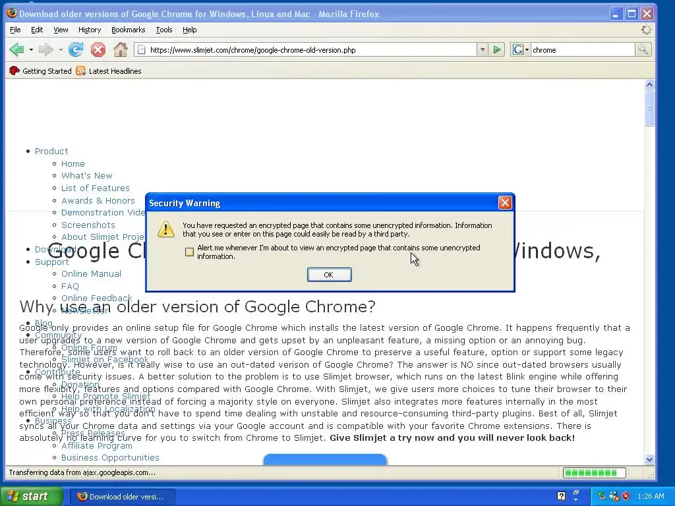
Task: Click the search box containing 'chrome'
Action: click(583, 50)
